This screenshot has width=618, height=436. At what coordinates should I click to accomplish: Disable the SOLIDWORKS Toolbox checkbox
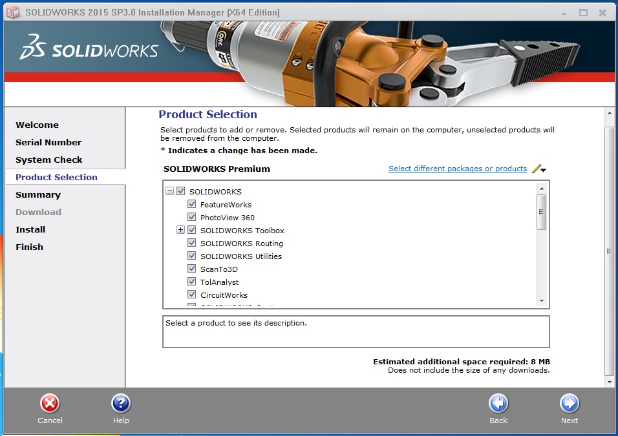coord(191,230)
